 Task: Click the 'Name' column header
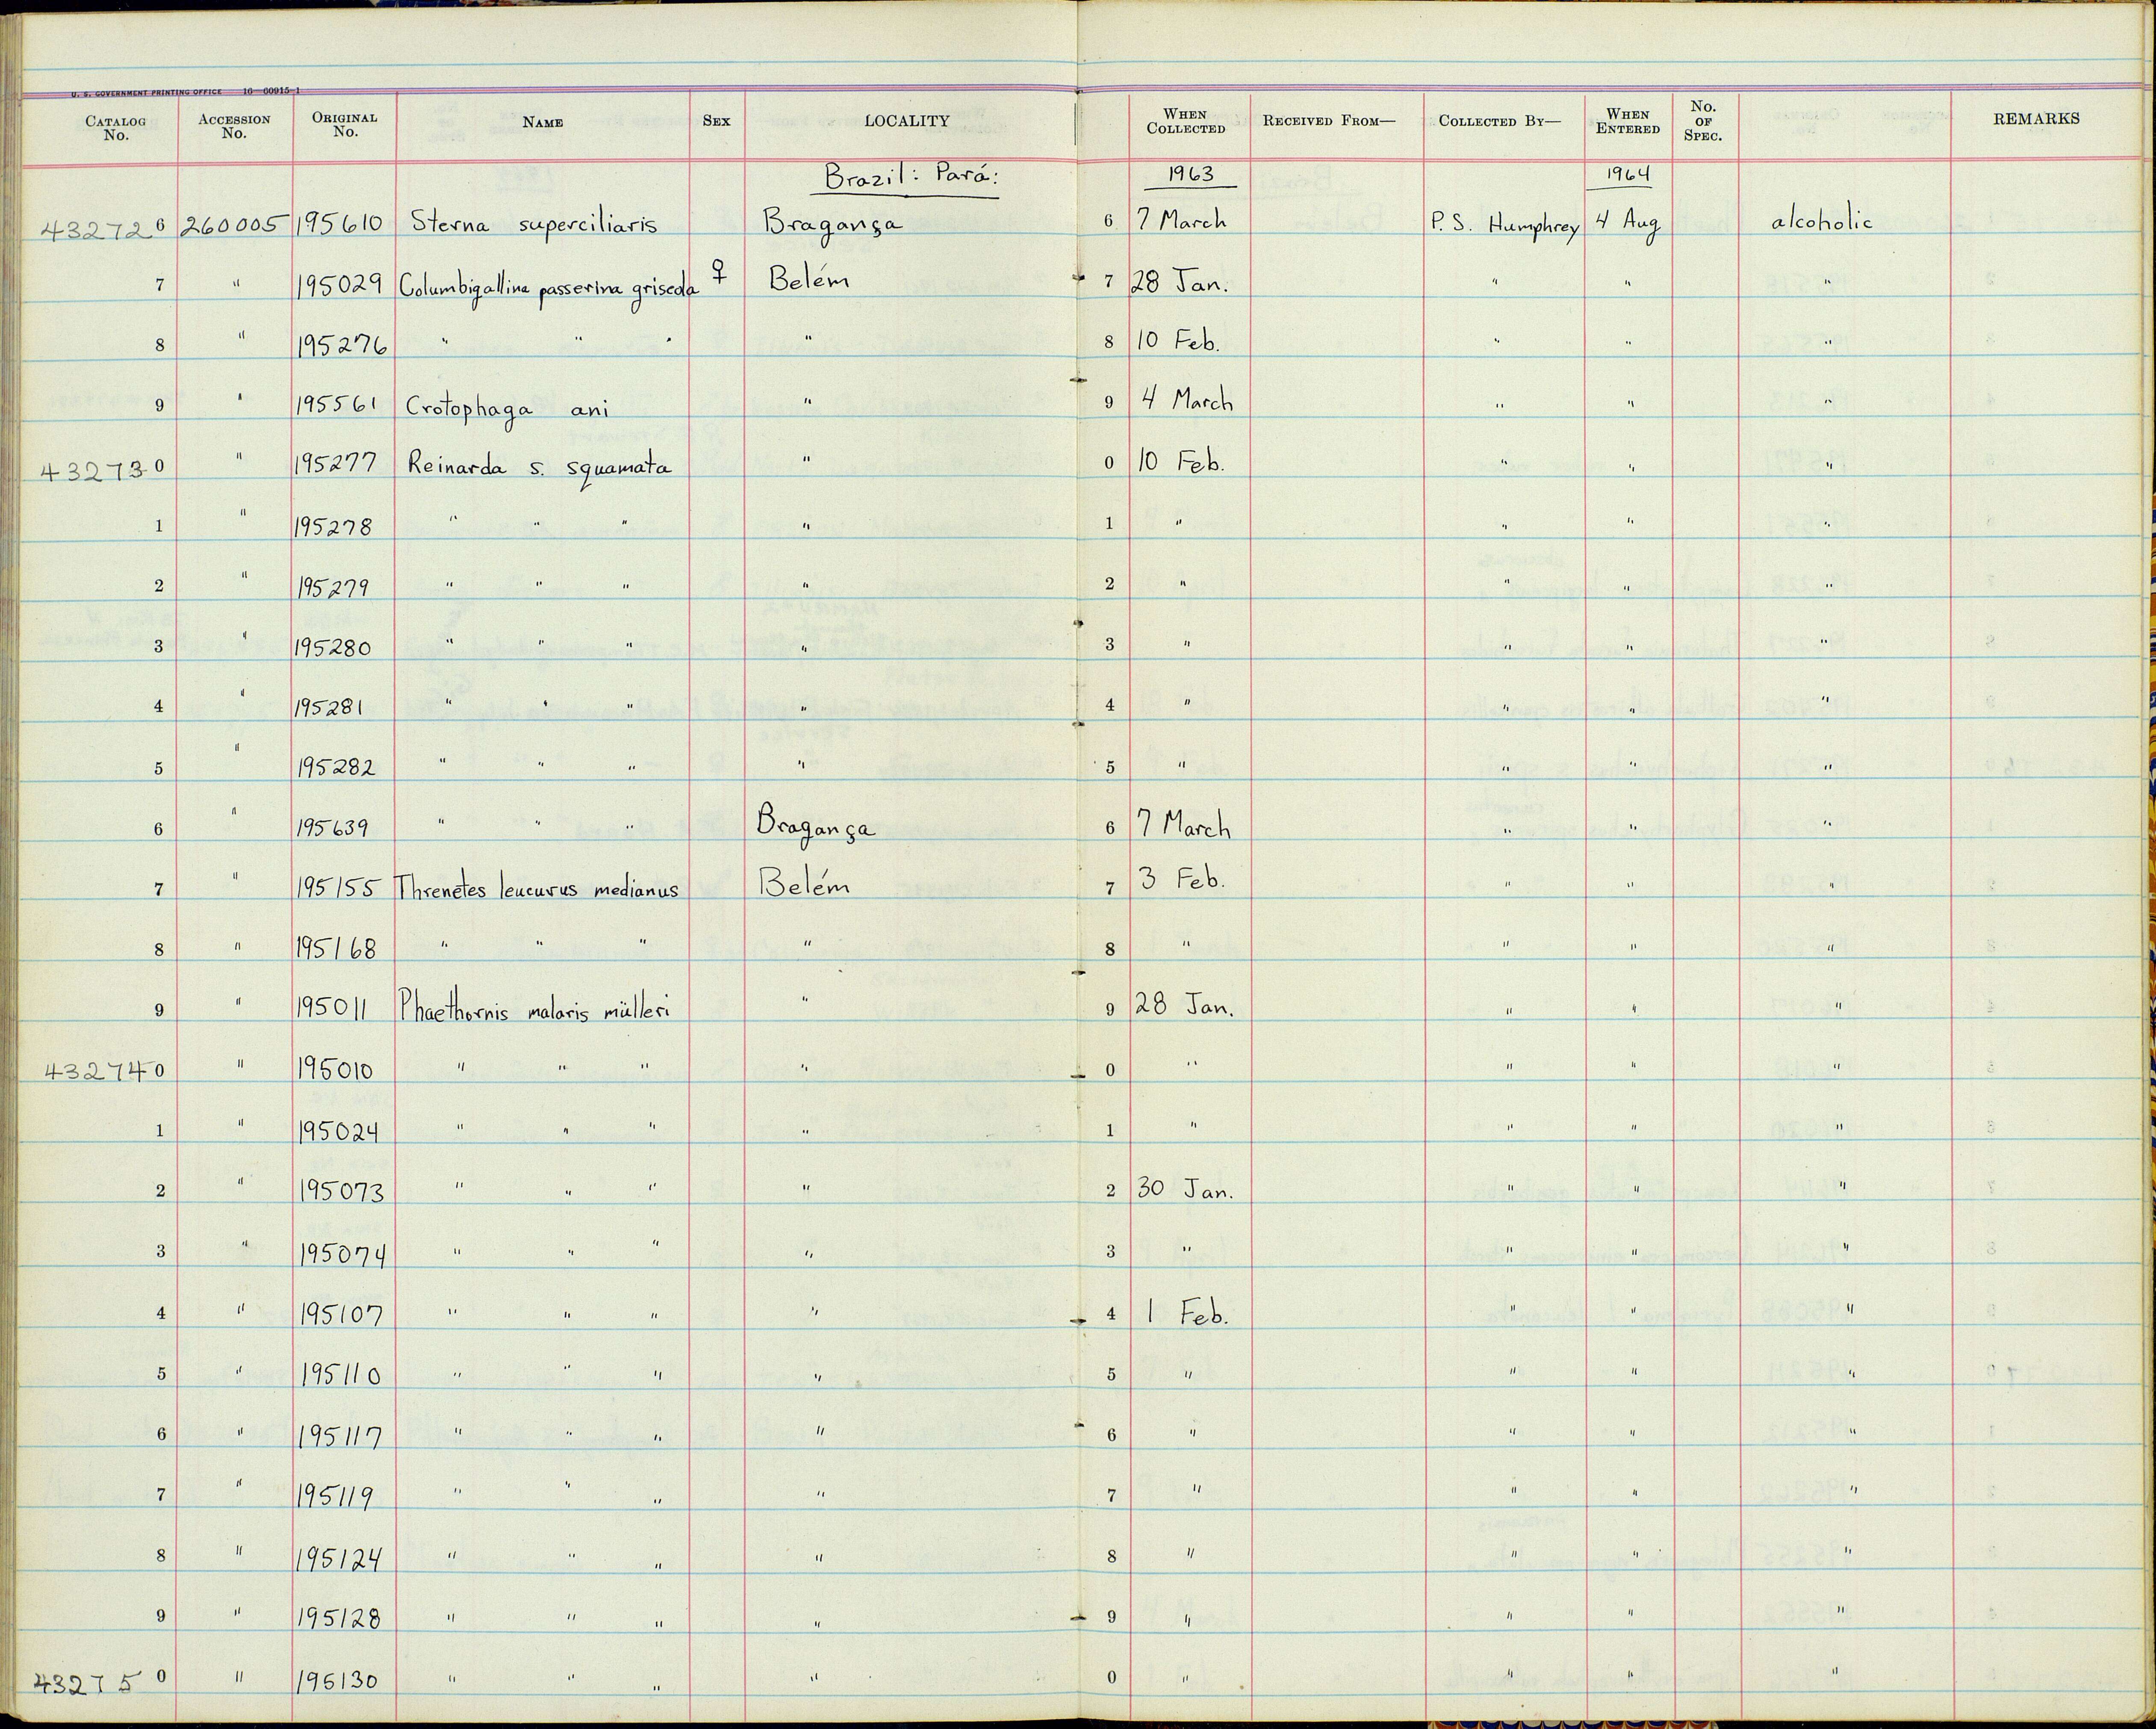coord(543,122)
